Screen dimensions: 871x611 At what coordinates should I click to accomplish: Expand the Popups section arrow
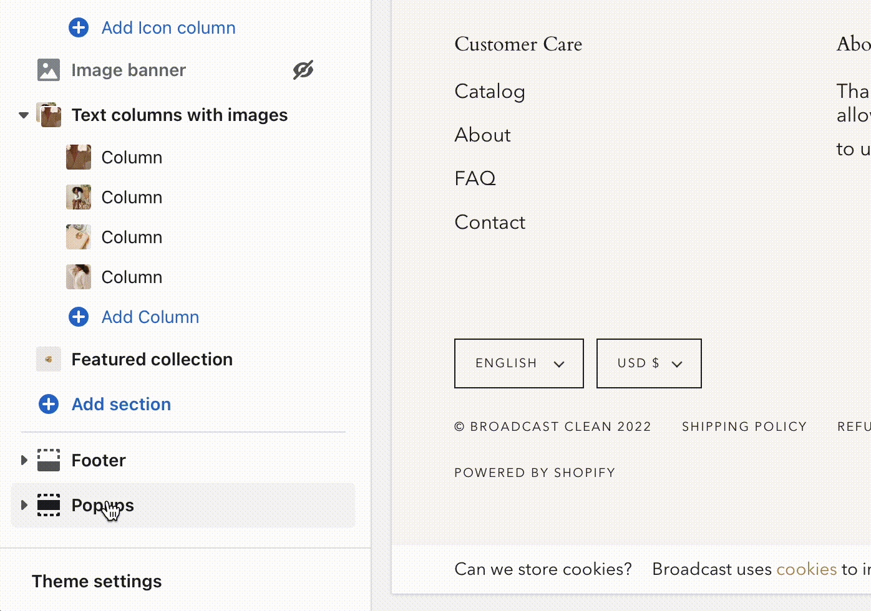click(x=24, y=506)
